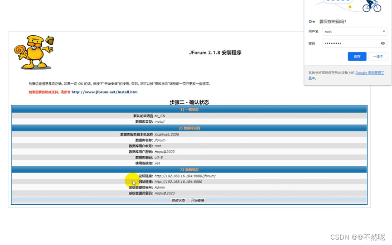
Task: Open the http://www.jforum.net/install.htm link
Action: 105,92
